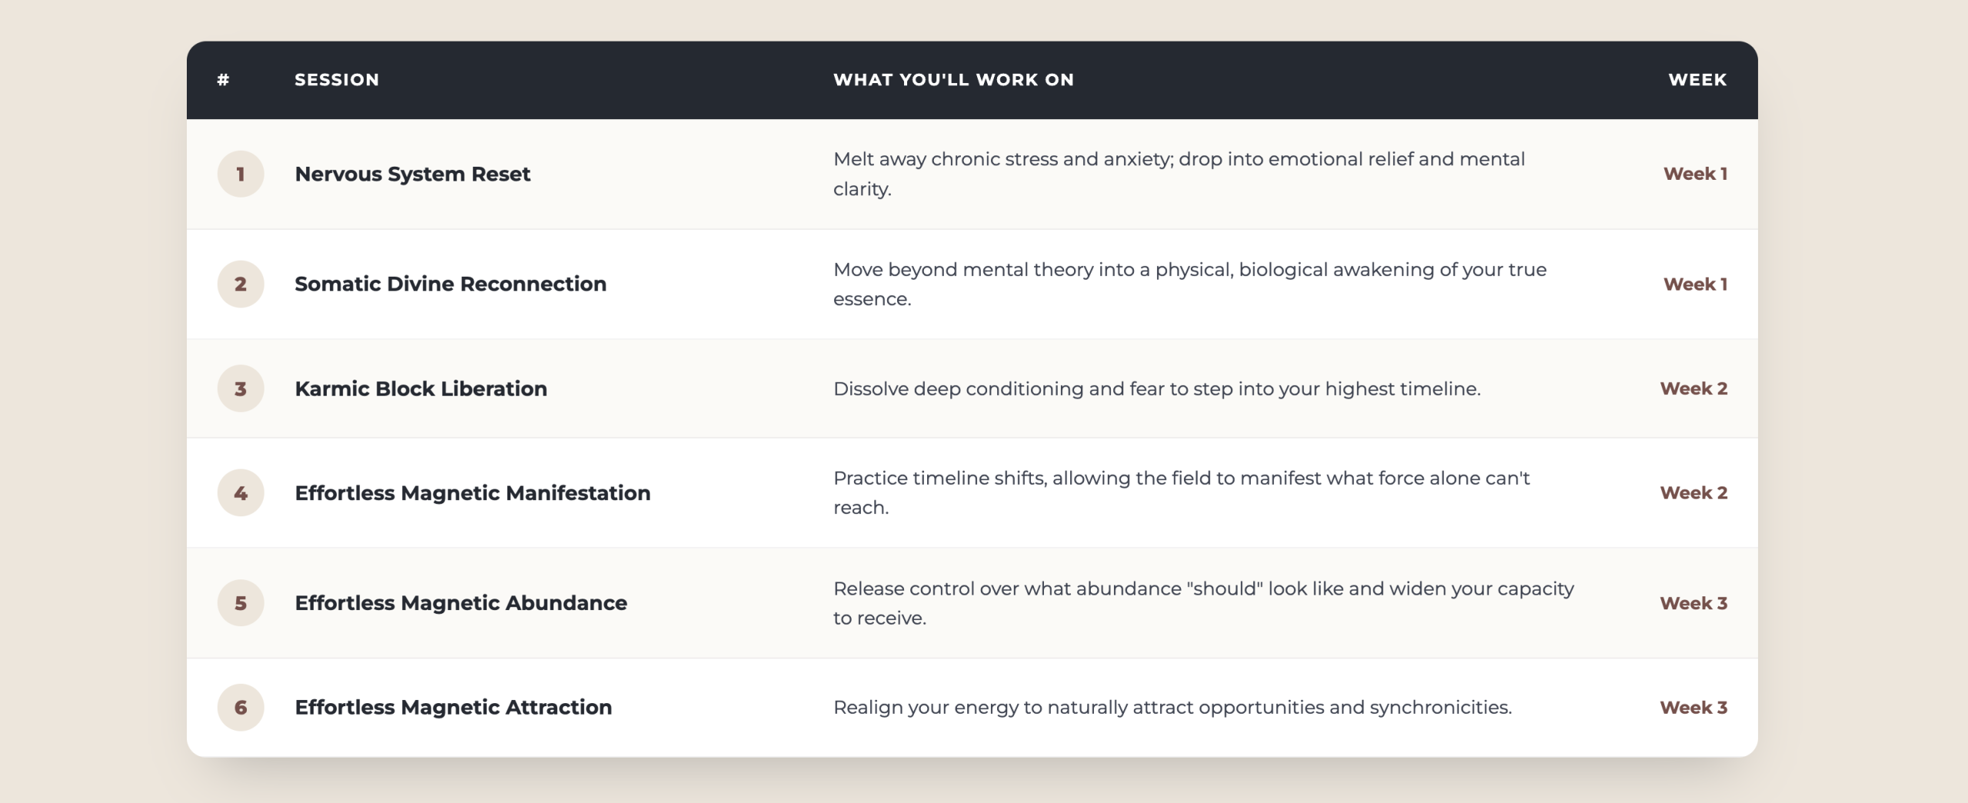This screenshot has height=803, width=1968.
Task: Click the WEEK column header
Action: 1697,80
